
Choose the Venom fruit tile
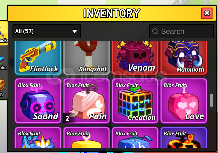(135, 58)
